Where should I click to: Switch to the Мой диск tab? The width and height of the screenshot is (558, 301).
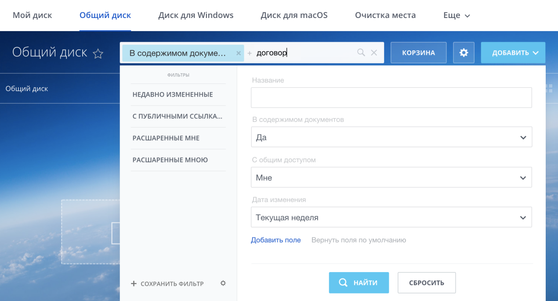pyautogui.click(x=32, y=15)
